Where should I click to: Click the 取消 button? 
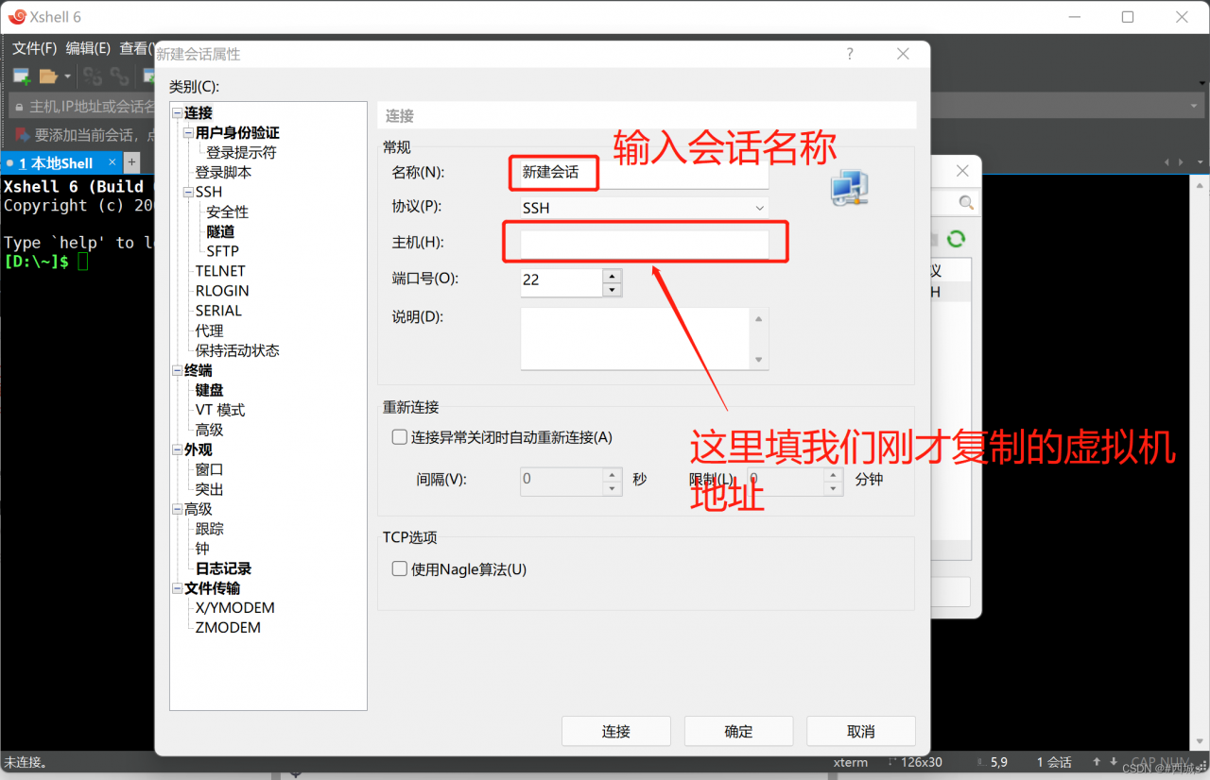pos(861,731)
